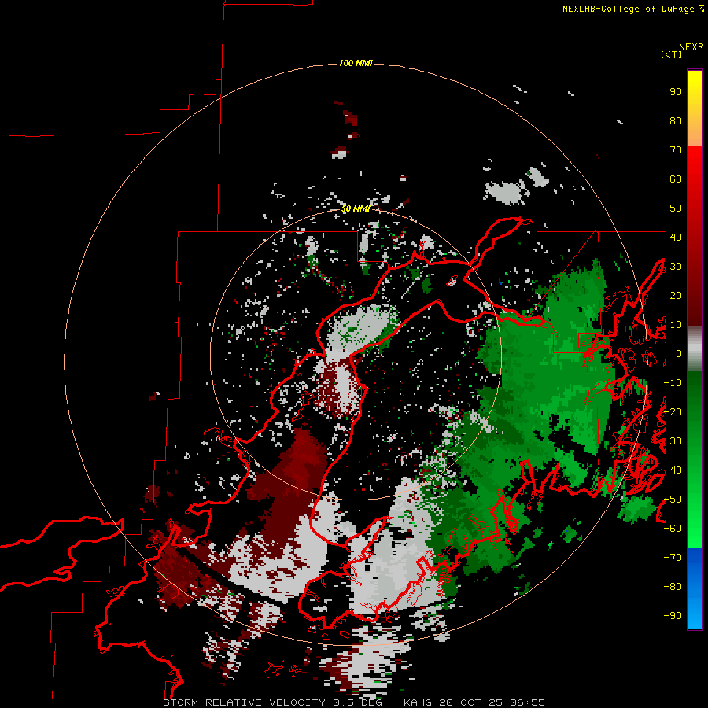Click the -70 value on the velocity scale
The height and width of the screenshot is (708, 708).
pos(673,558)
